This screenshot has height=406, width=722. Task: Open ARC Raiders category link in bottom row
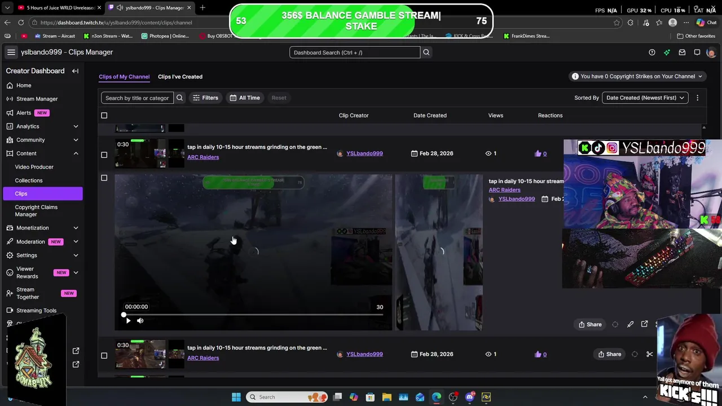(203, 358)
